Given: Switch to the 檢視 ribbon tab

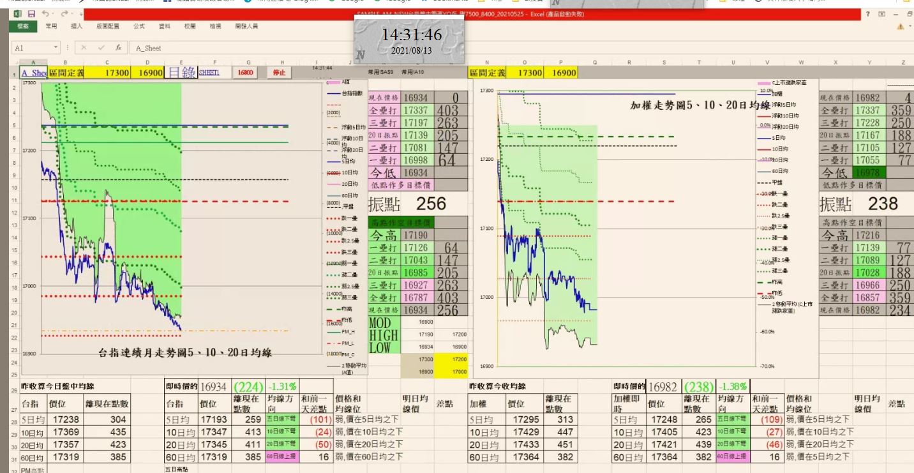Looking at the screenshot, I should click(216, 26).
